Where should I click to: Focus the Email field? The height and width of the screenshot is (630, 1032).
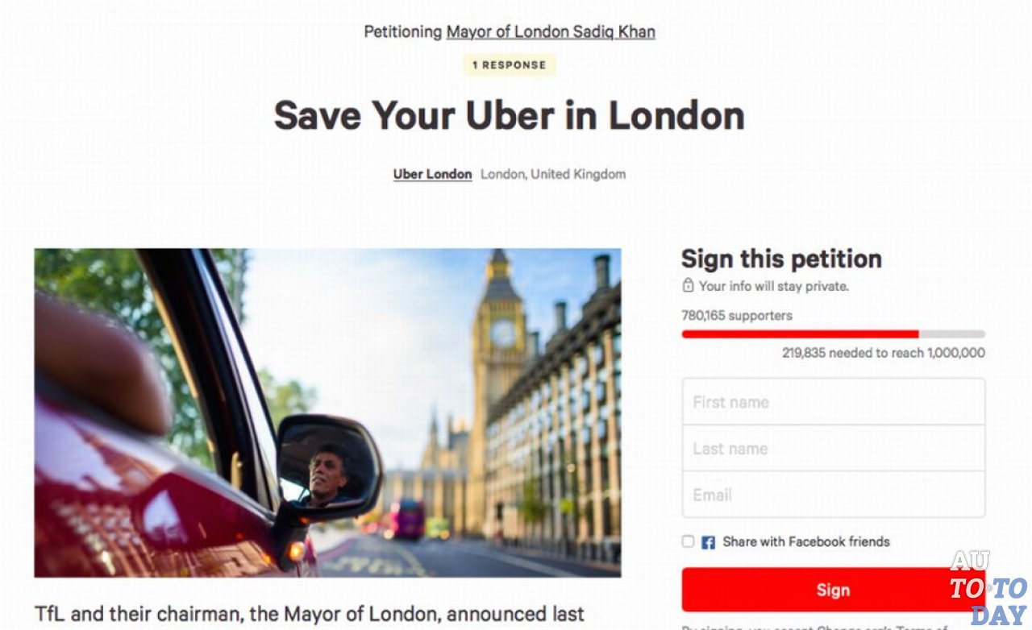[833, 495]
